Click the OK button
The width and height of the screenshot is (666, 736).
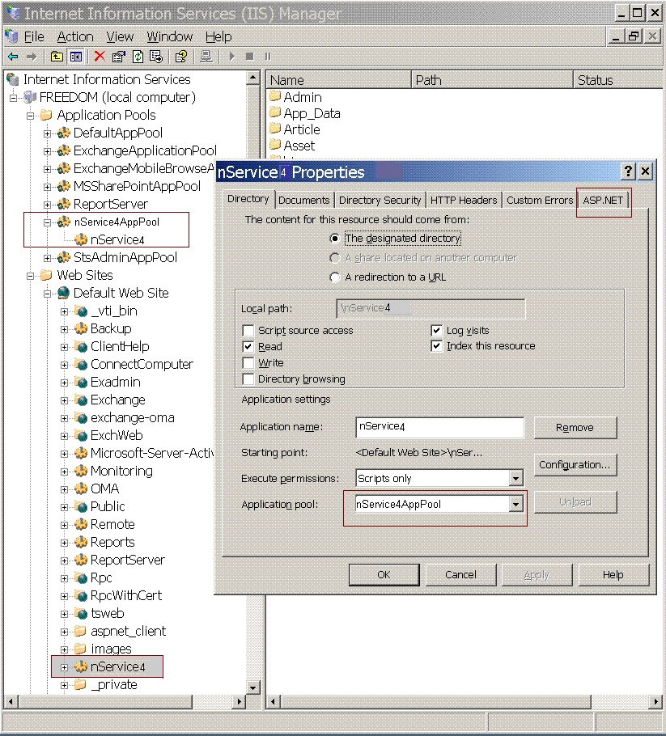[384, 574]
